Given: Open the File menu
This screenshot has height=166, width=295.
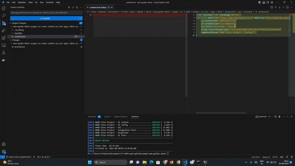Looking at the screenshot, I should pos(8,2).
